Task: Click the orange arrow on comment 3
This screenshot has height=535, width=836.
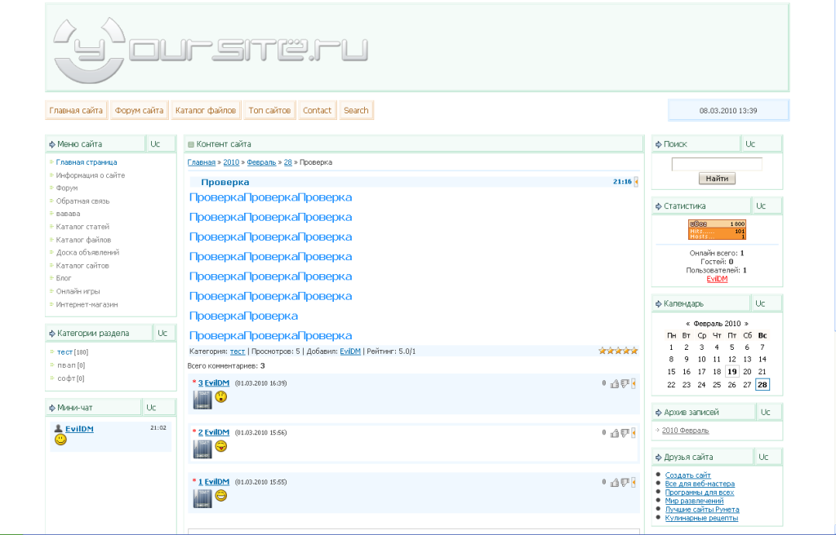Action: tap(634, 383)
